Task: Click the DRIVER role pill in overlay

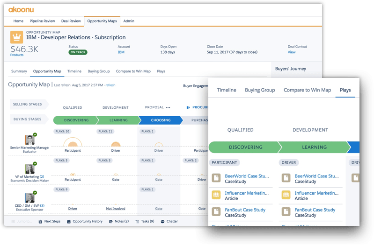Action: pyautogui.click(x=289, y=163)
